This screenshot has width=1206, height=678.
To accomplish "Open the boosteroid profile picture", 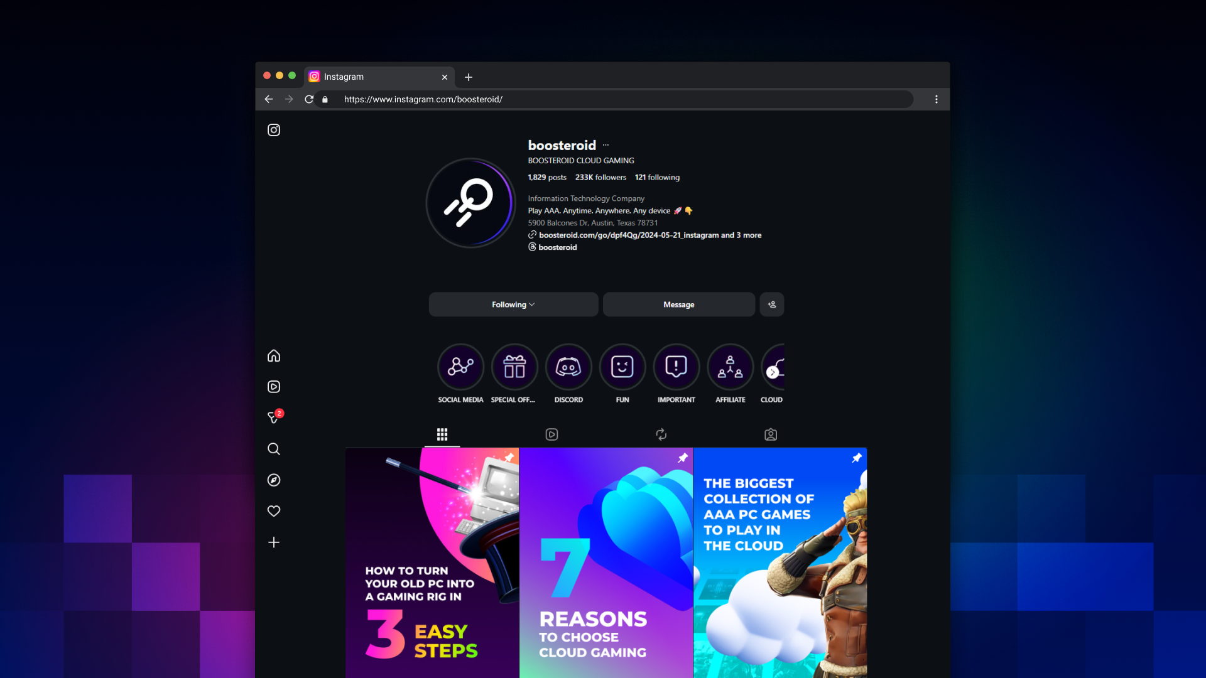I will [470, 203].
